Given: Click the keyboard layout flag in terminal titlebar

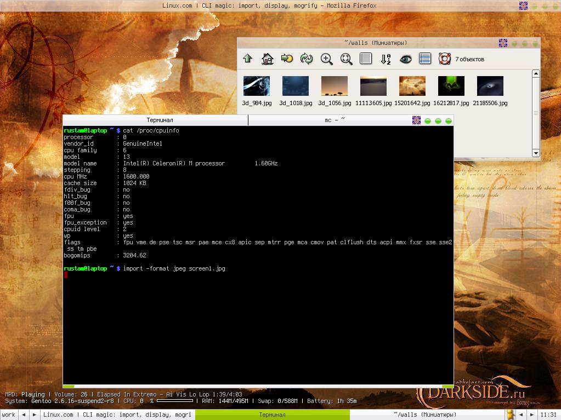Looking at the screenshot, I should click(x=416, y=120).
